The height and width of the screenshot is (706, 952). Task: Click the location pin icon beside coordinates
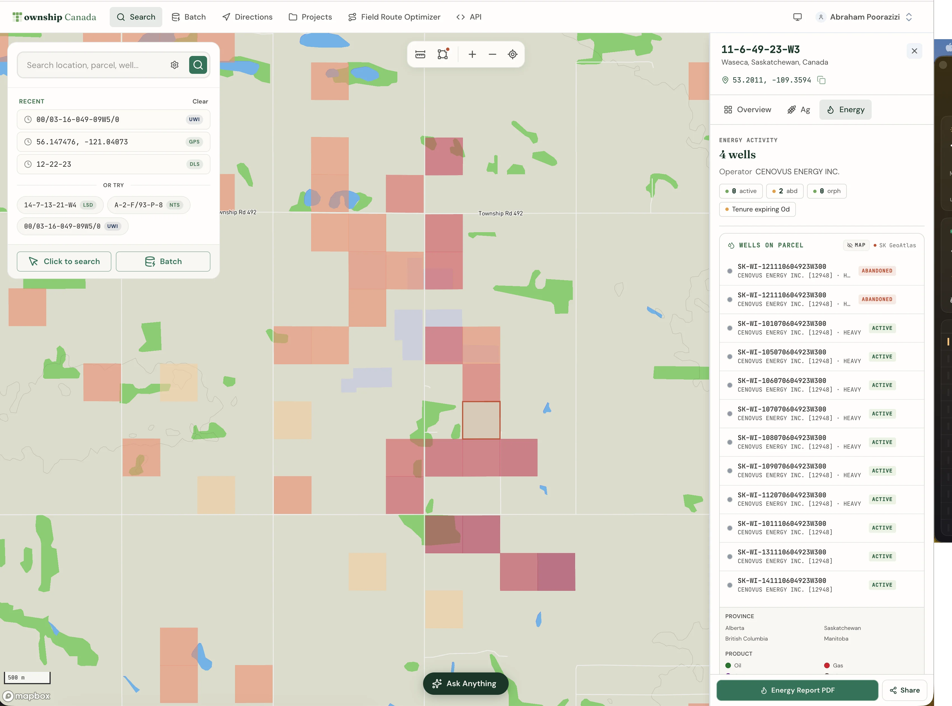click(725, 80)
